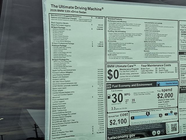Click "Apple CarPlay and Android Auto" row
Screen dimensions: 186x140
(64, 70)
